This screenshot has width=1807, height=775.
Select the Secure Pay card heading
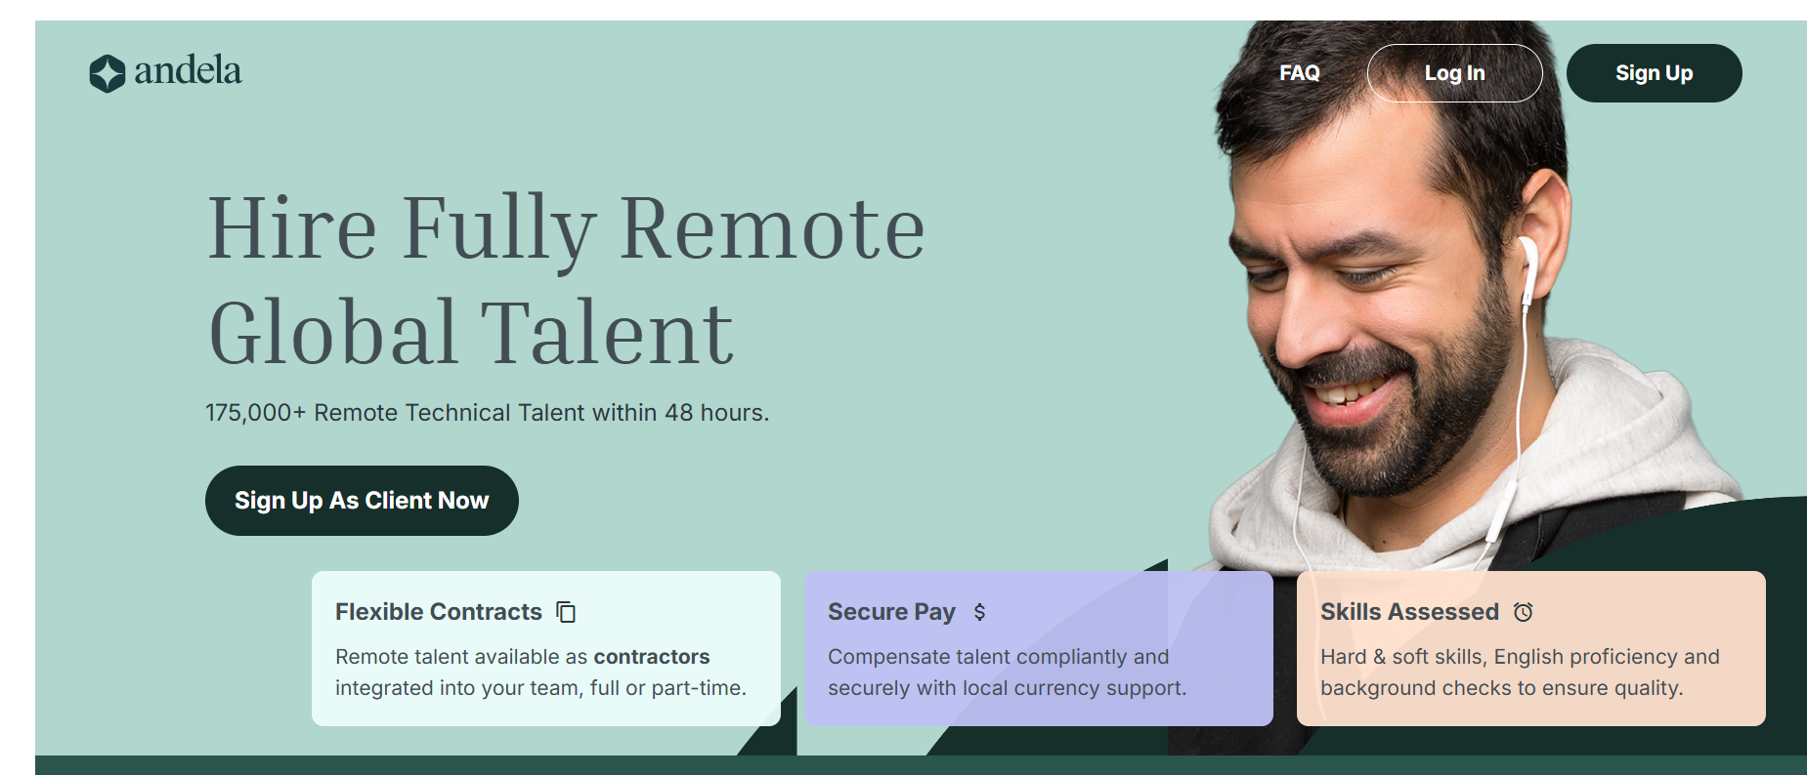[x=890, y=612]
